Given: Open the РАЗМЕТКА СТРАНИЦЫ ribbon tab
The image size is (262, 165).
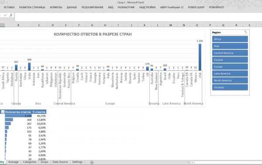Looking at the screenshot, I should pos(32,7).
